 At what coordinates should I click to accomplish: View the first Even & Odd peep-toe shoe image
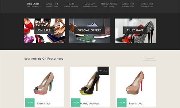[44, 83]
